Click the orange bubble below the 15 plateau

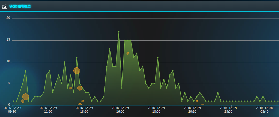pos(128,53)
